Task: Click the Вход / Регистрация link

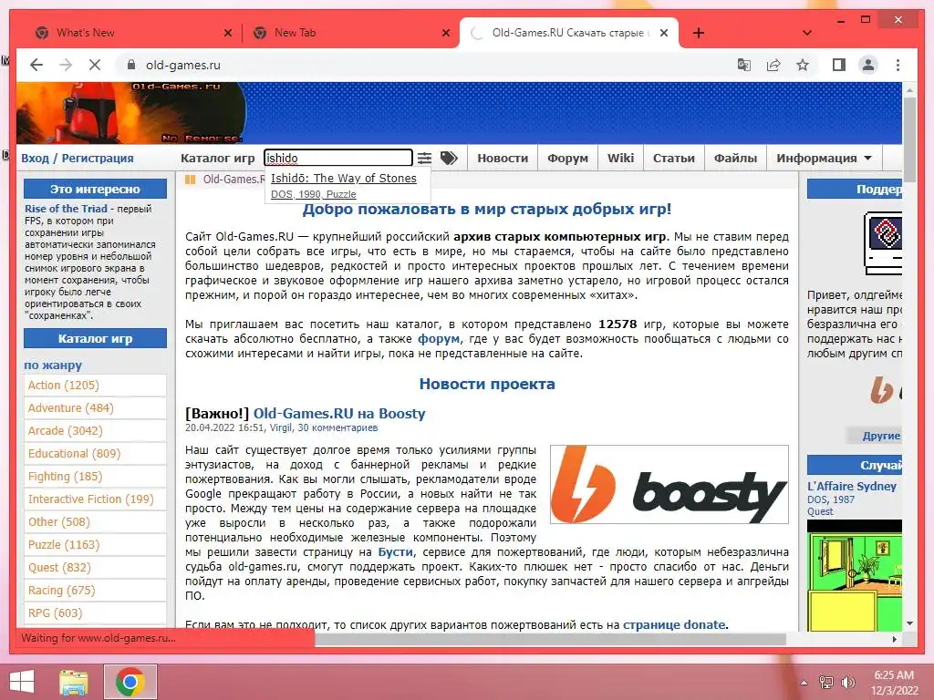Action: (78, 159)
